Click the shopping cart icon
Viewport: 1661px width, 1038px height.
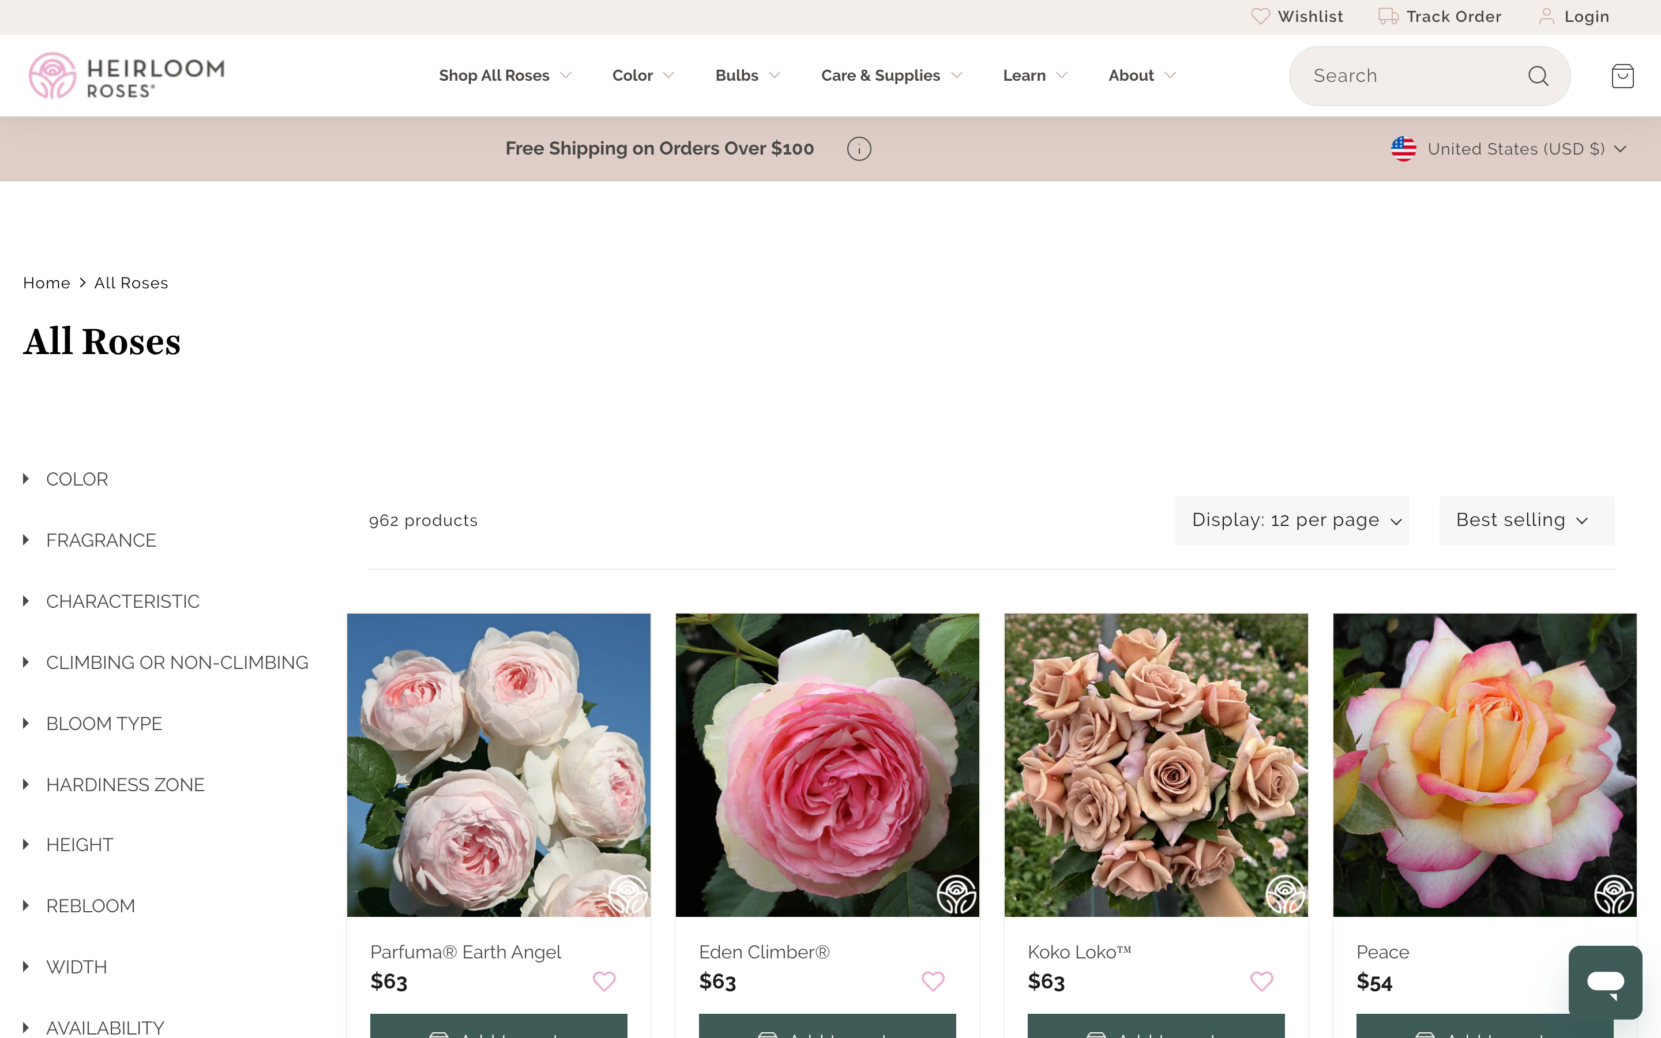1623,76
